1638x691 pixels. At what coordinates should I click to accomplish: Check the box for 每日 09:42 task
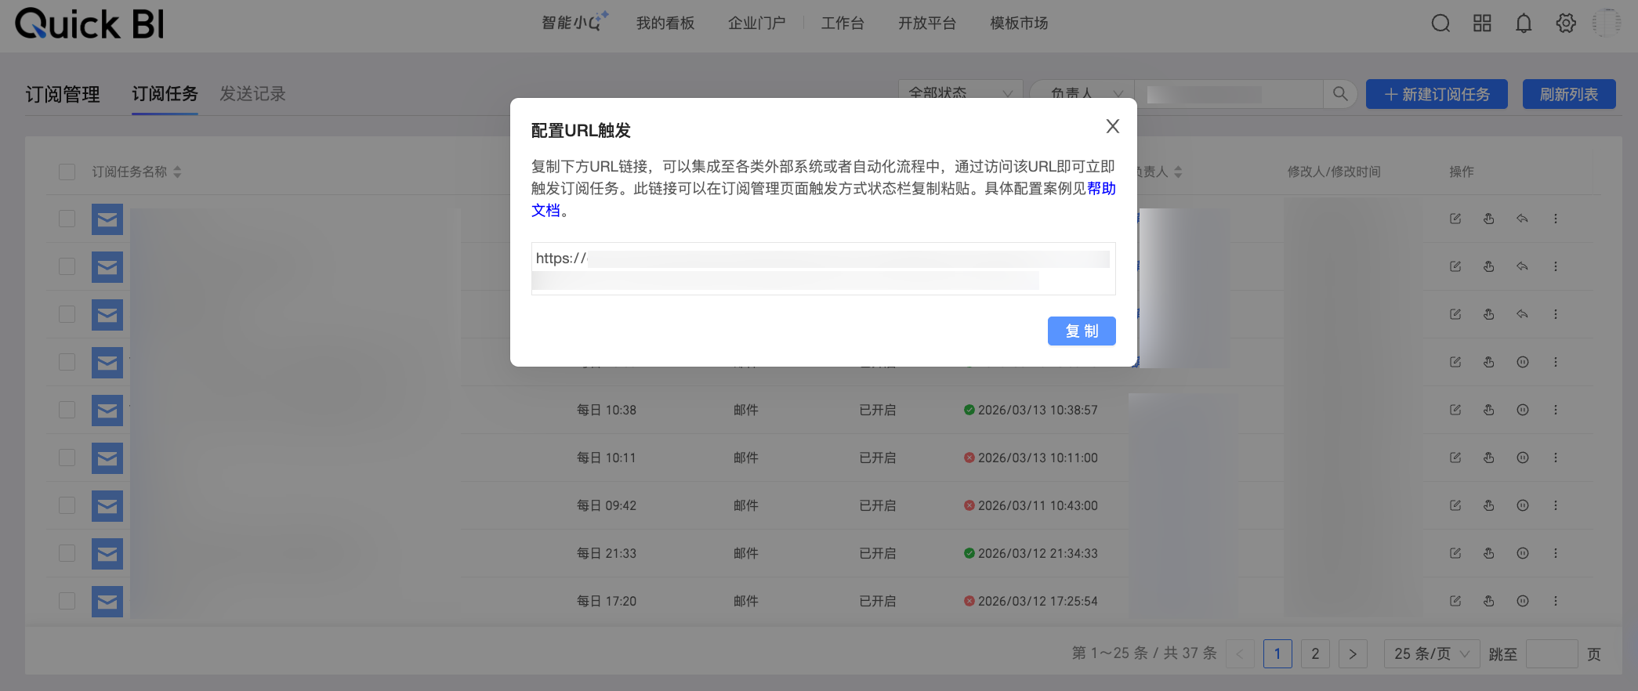point(67,505)
